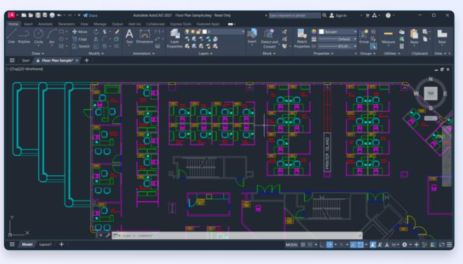Click the customization hamburger icon in status bar
This screenshot has width=463, height=264.
coord(449,244)
